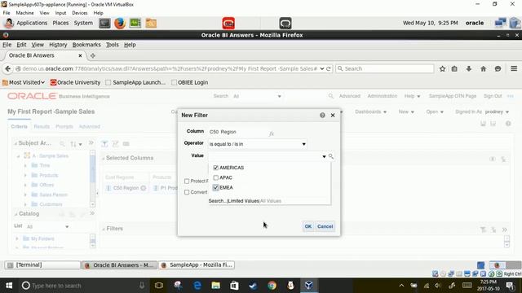Viewport: 522px width, 293px height.
Task: Check the AMERICAS value checkbox
Action: [215, 168]
